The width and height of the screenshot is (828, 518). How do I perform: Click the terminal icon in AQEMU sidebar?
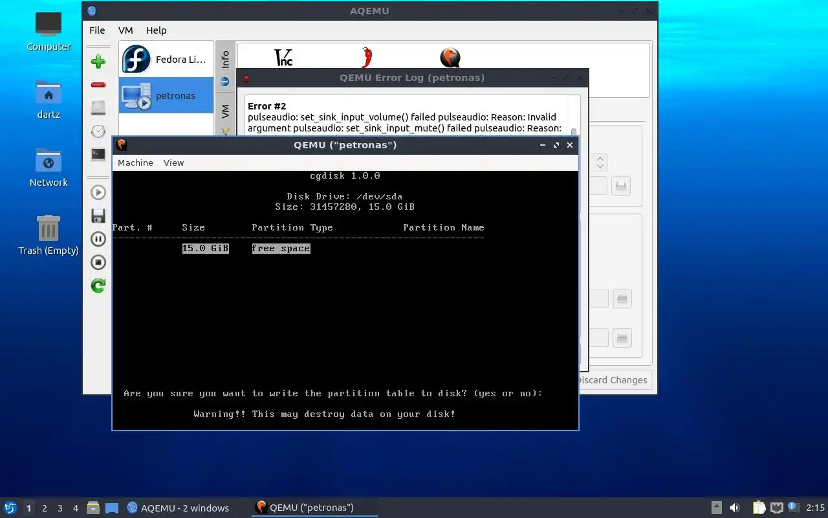[98, 154]
